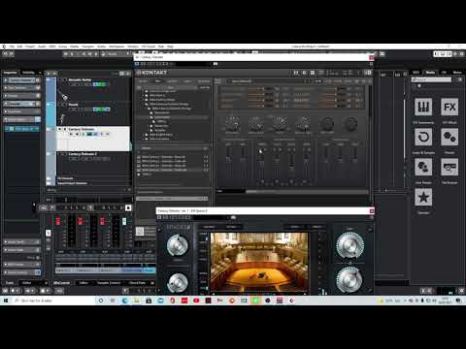Open Microsoft Edge from the taskbar

[124, 301]
